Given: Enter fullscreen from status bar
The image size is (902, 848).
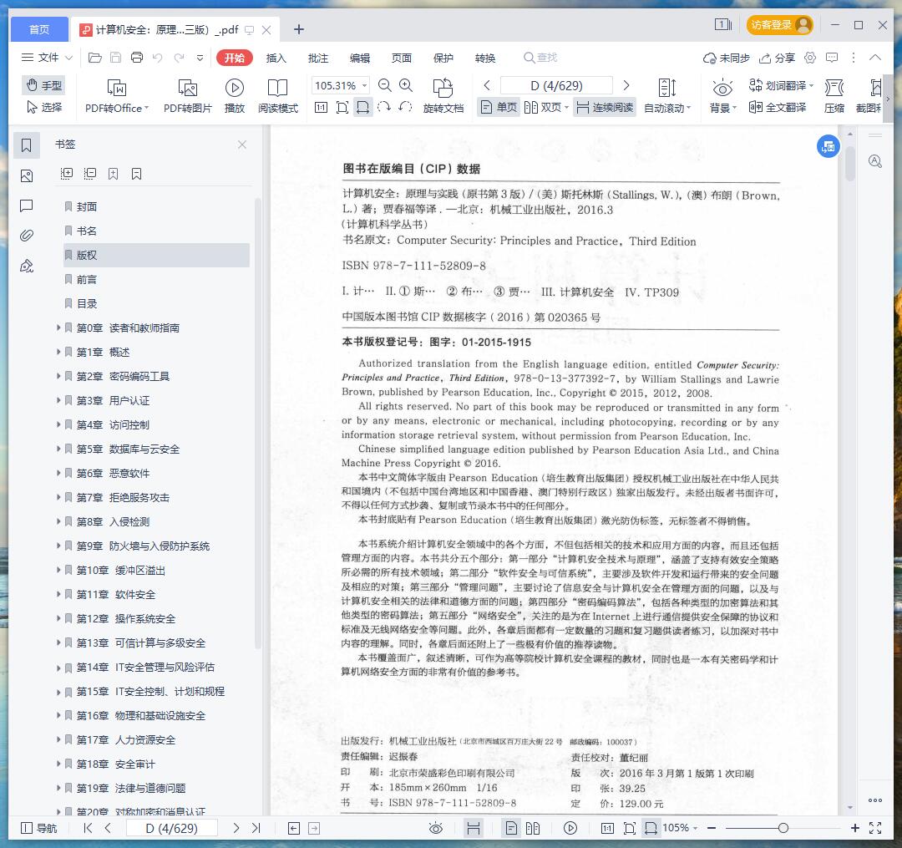Looking at the screenshot, I should click(x=875, y=828).
